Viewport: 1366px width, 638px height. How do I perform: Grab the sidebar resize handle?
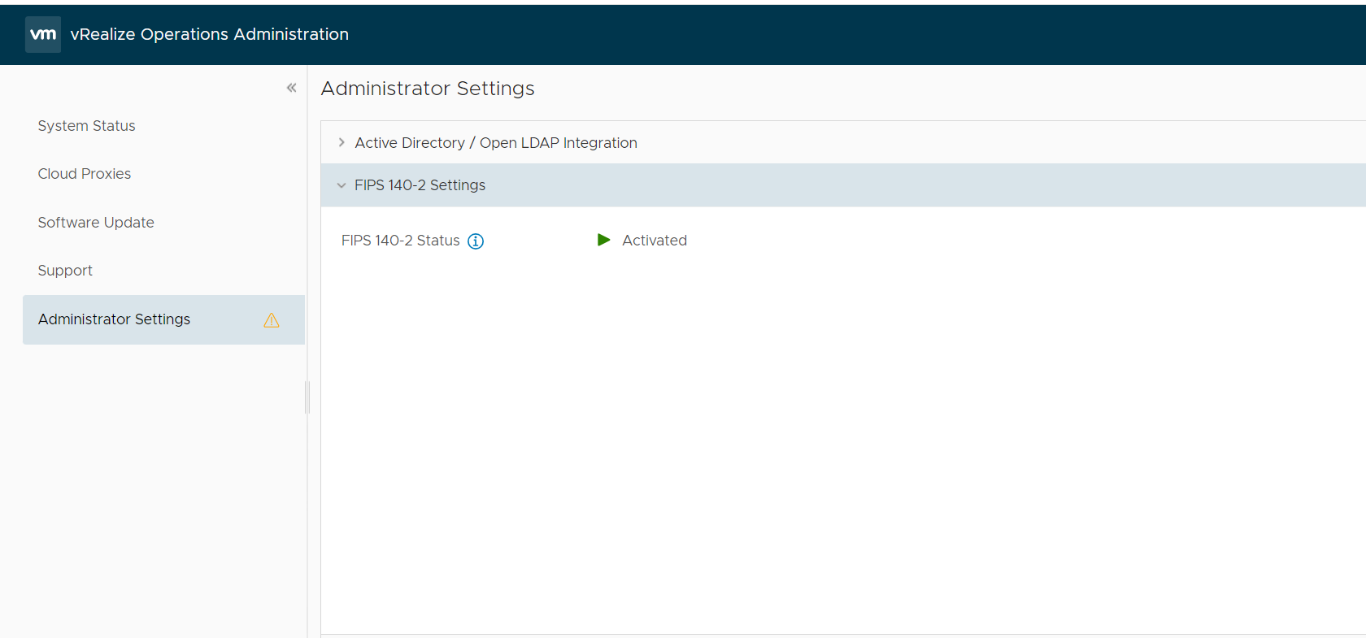tap(307, 397)
